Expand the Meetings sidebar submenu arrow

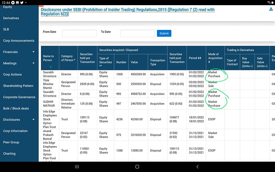point(34,63)
